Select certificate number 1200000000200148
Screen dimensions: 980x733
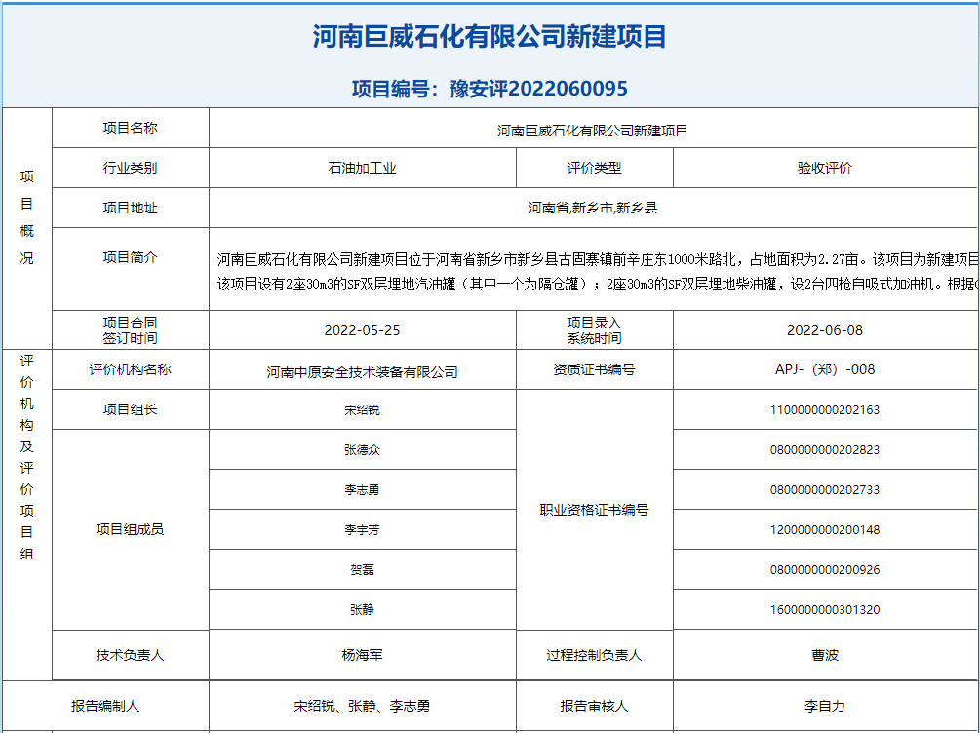click(x=825, y=530)
